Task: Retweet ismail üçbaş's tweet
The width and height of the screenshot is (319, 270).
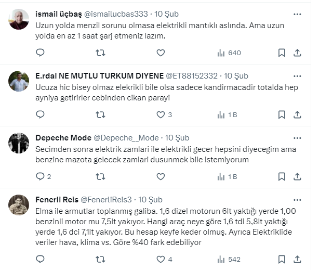Action: coord(100,53)
